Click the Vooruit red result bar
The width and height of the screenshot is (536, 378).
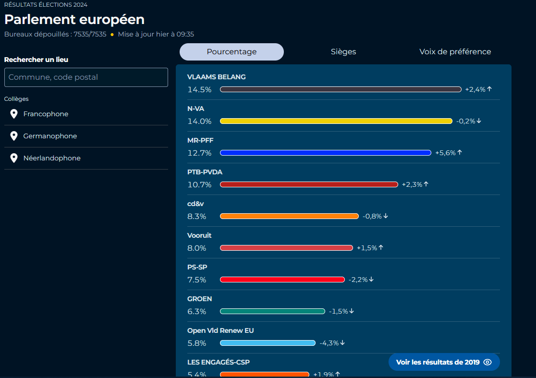pyautogui.click(x=286, y=248)
